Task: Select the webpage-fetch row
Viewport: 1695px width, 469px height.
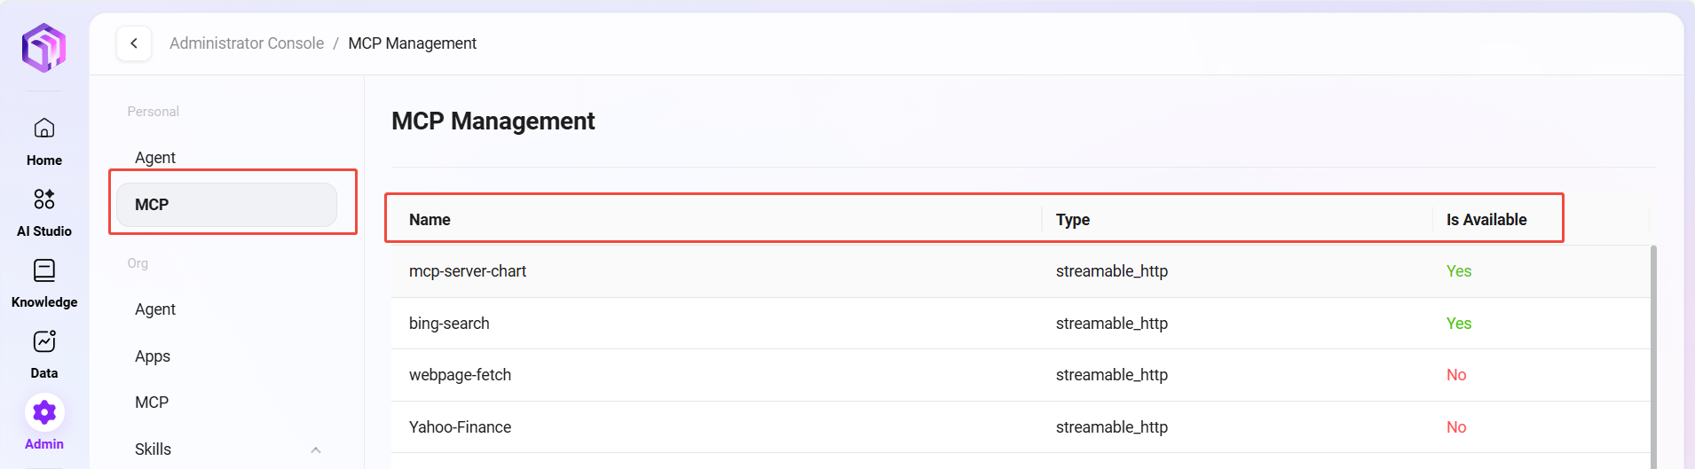Action: point(460,375)
